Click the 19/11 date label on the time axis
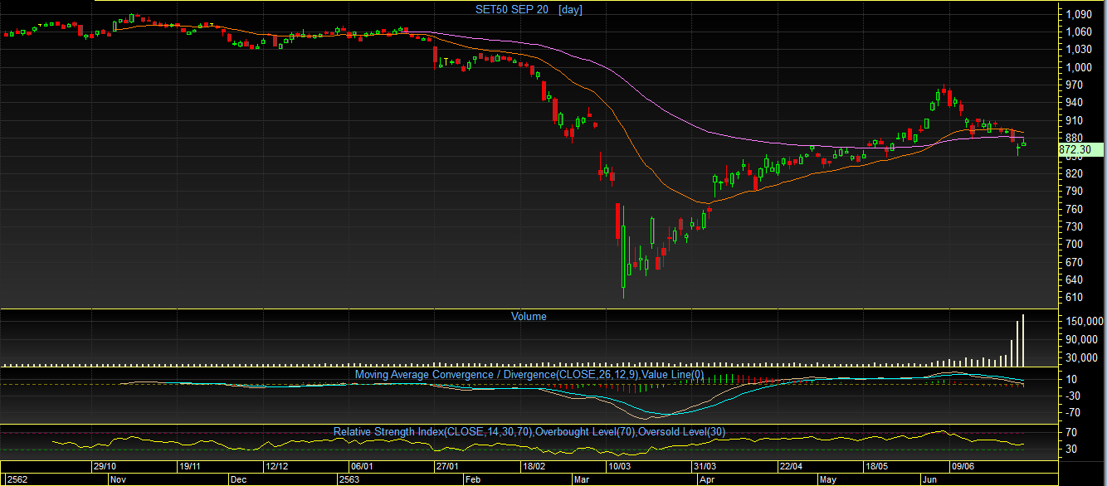The width and height of the screenshot is (1107, 486). click(x=190, y=467)
